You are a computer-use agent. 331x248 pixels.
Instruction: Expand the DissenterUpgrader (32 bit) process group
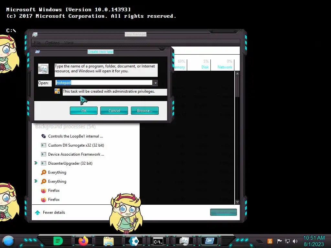tap(36, 163)
